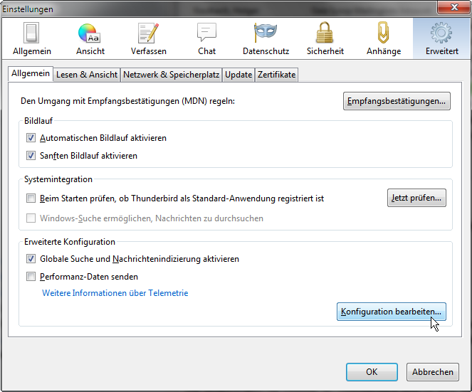Image resolution: width=472 pixels, height=392 pixels.
Task: Switch to the Chat settings category
Action: pyautogui.click(x=206, y=38)
